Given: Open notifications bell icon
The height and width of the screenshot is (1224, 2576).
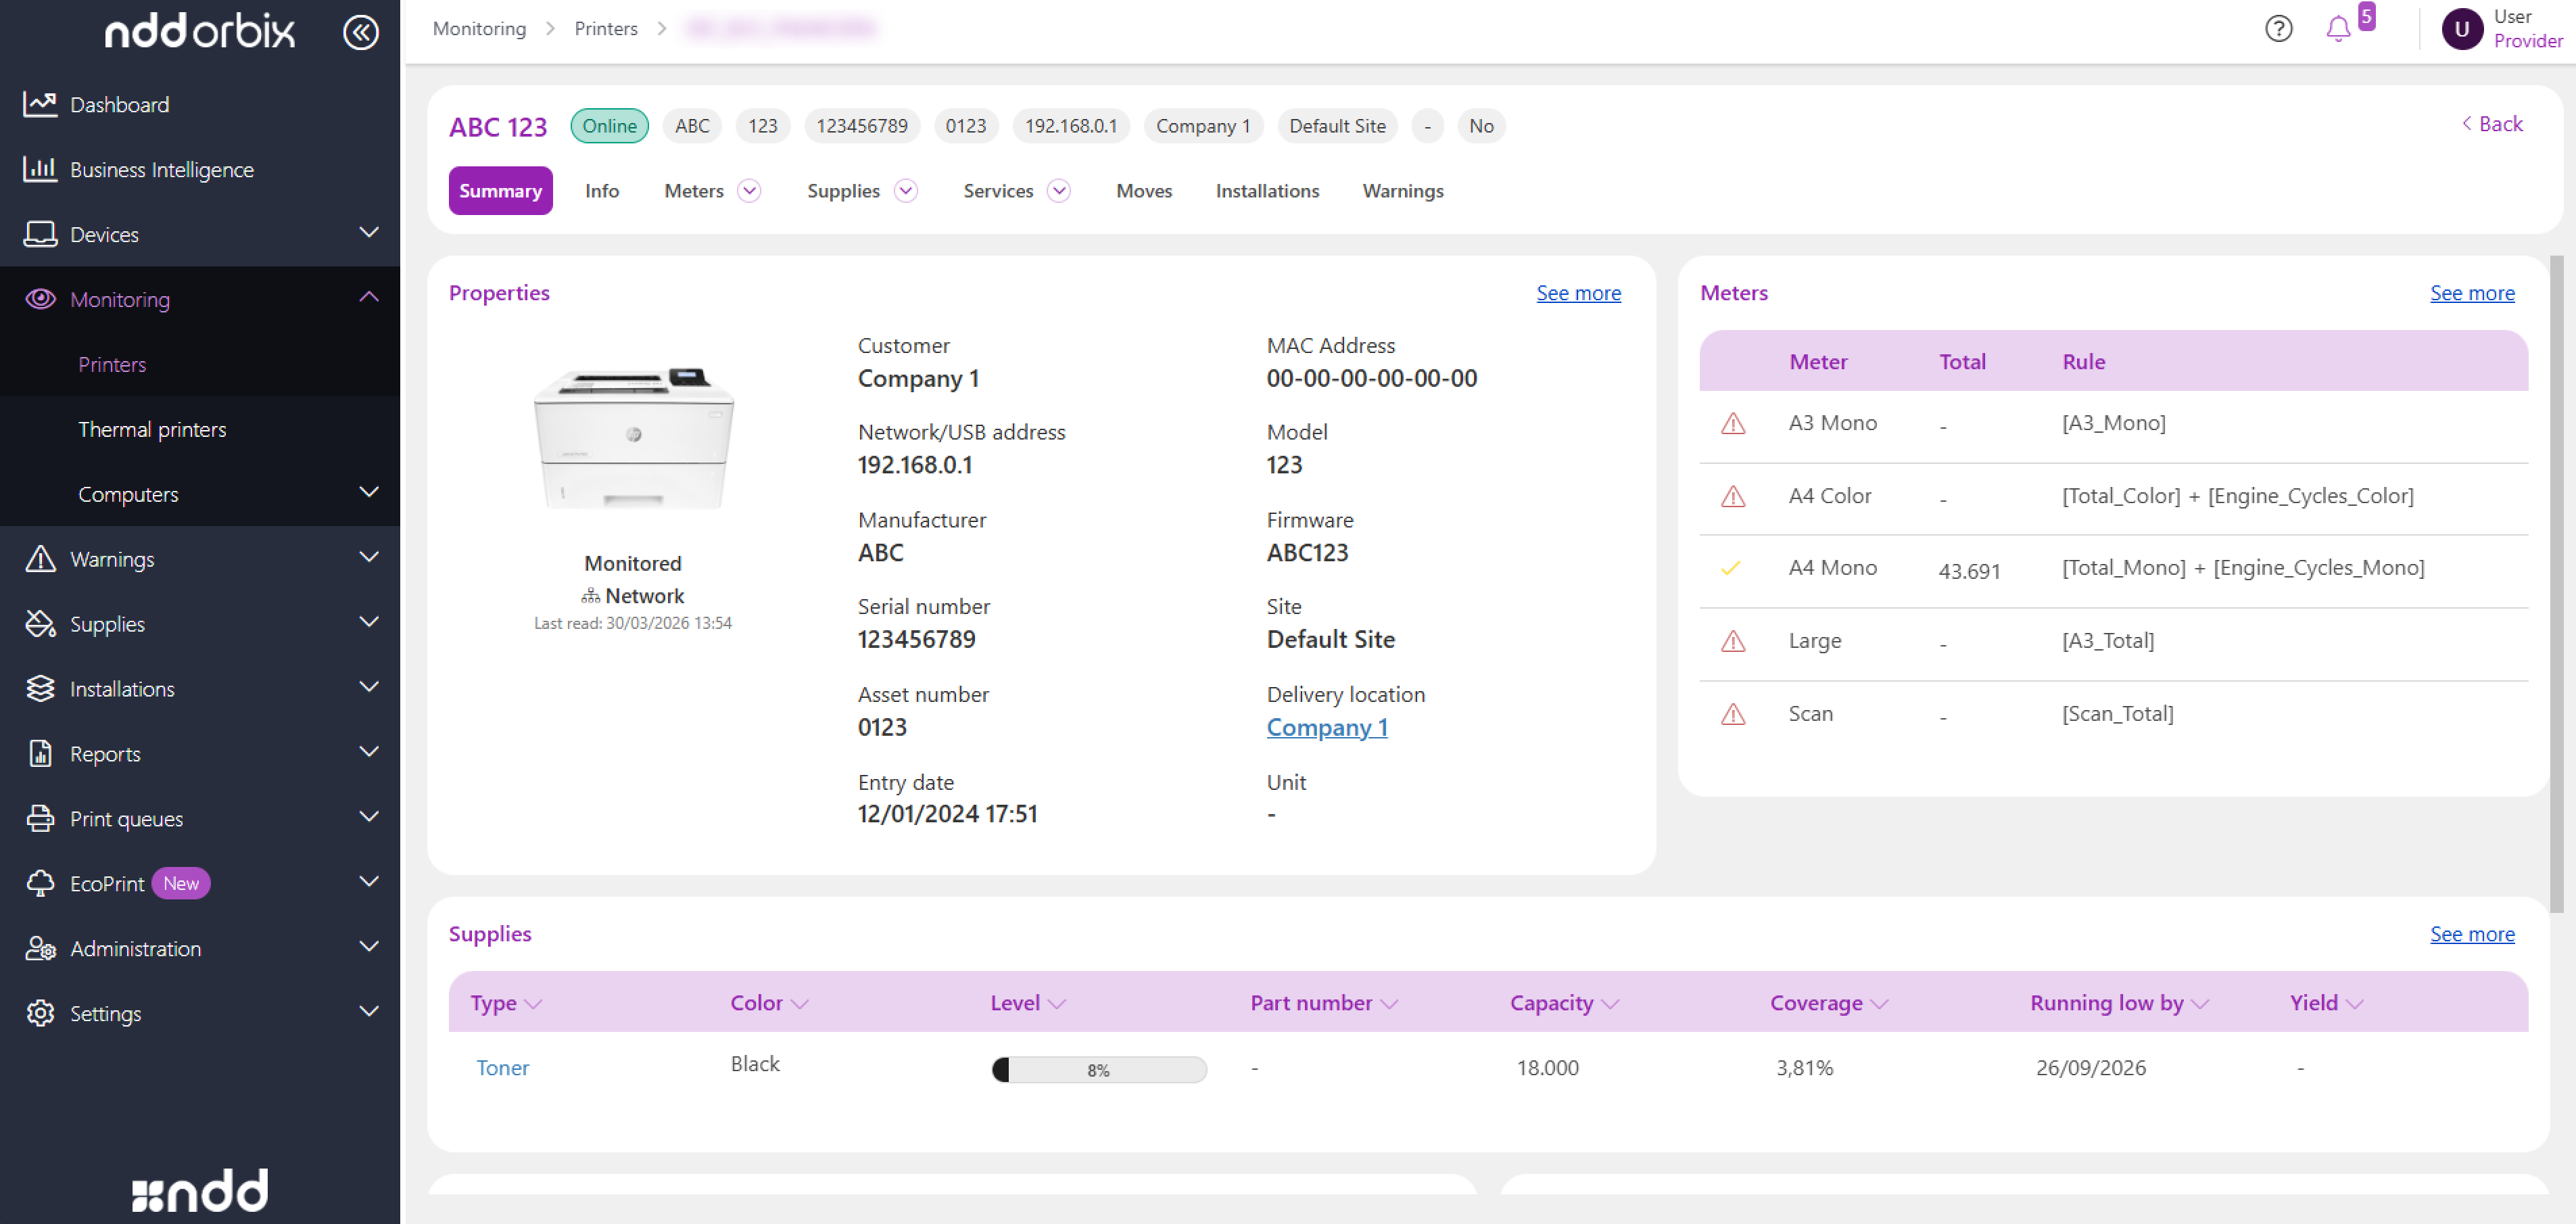Looking at the screenshot, I should (x=2337, y=29).
